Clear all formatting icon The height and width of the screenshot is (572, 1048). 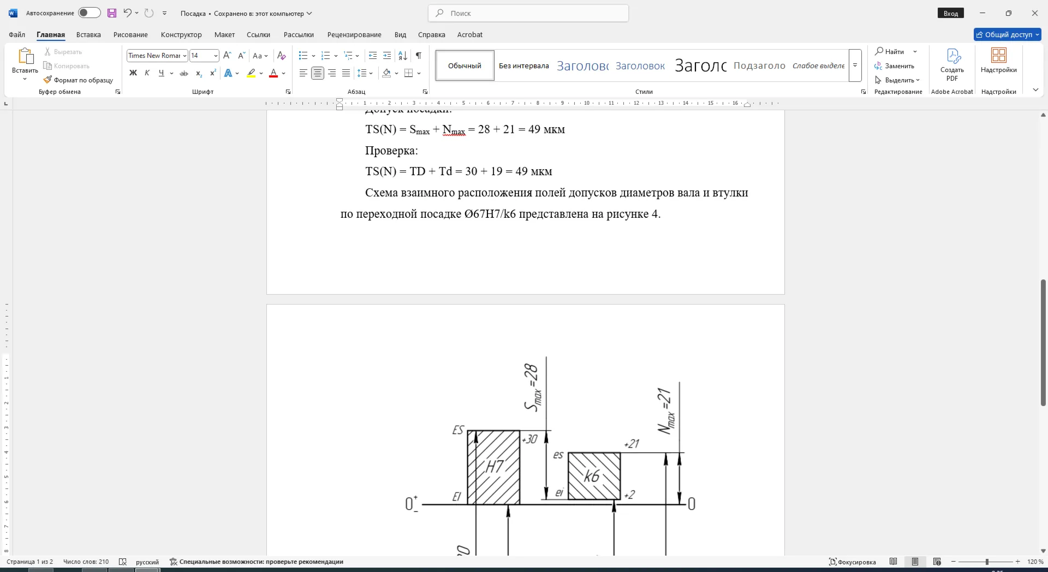point(281,56)
